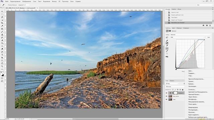Select the Crop tool
214x120 pixels.
tap(2, 23)
